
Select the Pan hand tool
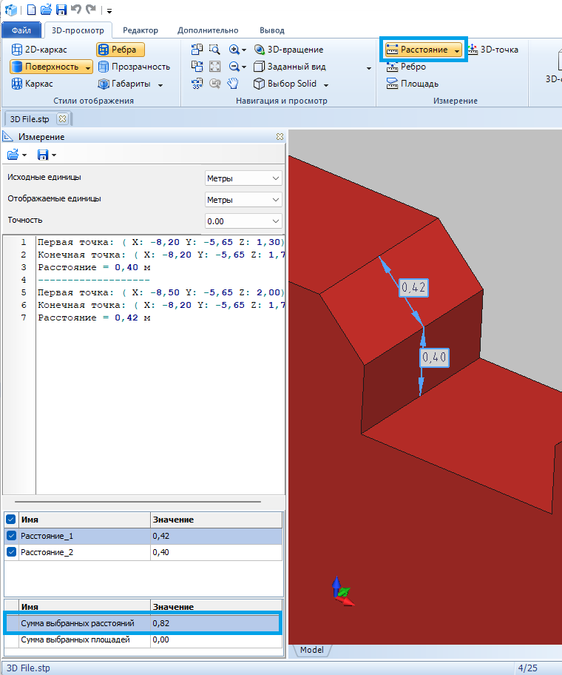coord(233,84)
